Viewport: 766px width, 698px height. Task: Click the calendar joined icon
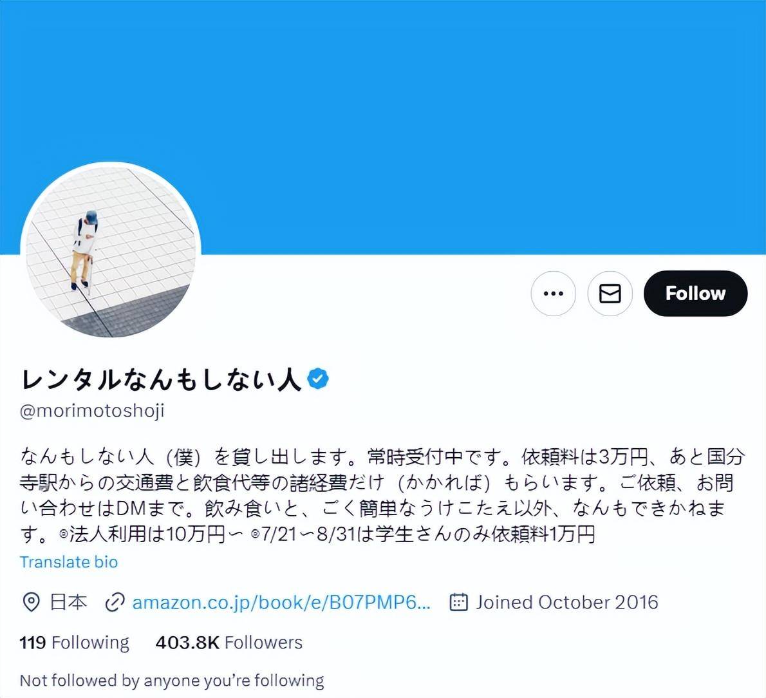[x=458, y=601]
